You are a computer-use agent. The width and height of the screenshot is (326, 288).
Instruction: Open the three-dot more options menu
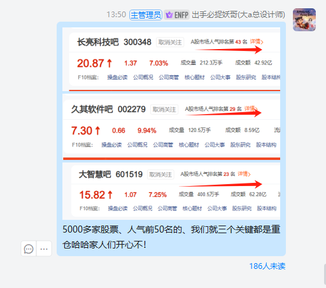[x=44, y=248]
